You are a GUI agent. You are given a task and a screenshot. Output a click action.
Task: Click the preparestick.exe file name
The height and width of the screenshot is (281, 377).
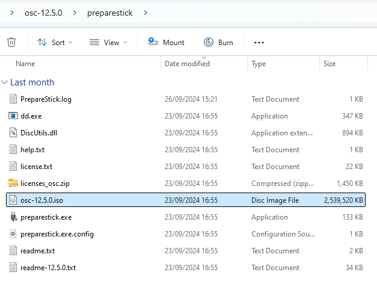[46, 217]
